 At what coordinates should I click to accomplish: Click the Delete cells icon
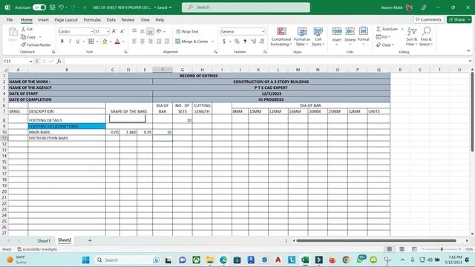(350, 31)
